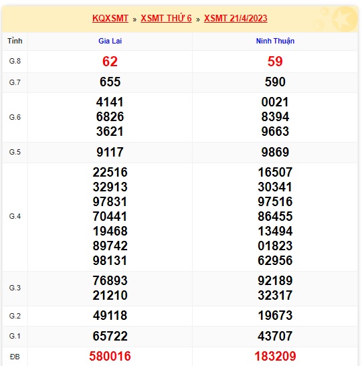362x366 pixels.
Task: Select the Ninh Thuận G.2 number 19673
Action: 275,316
